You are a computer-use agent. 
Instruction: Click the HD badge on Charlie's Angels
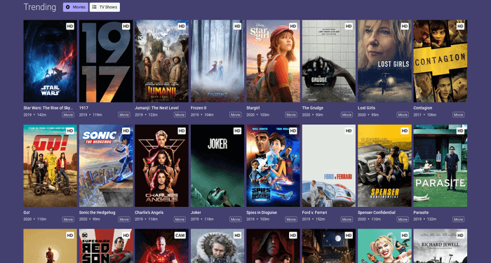coord(182,131)
